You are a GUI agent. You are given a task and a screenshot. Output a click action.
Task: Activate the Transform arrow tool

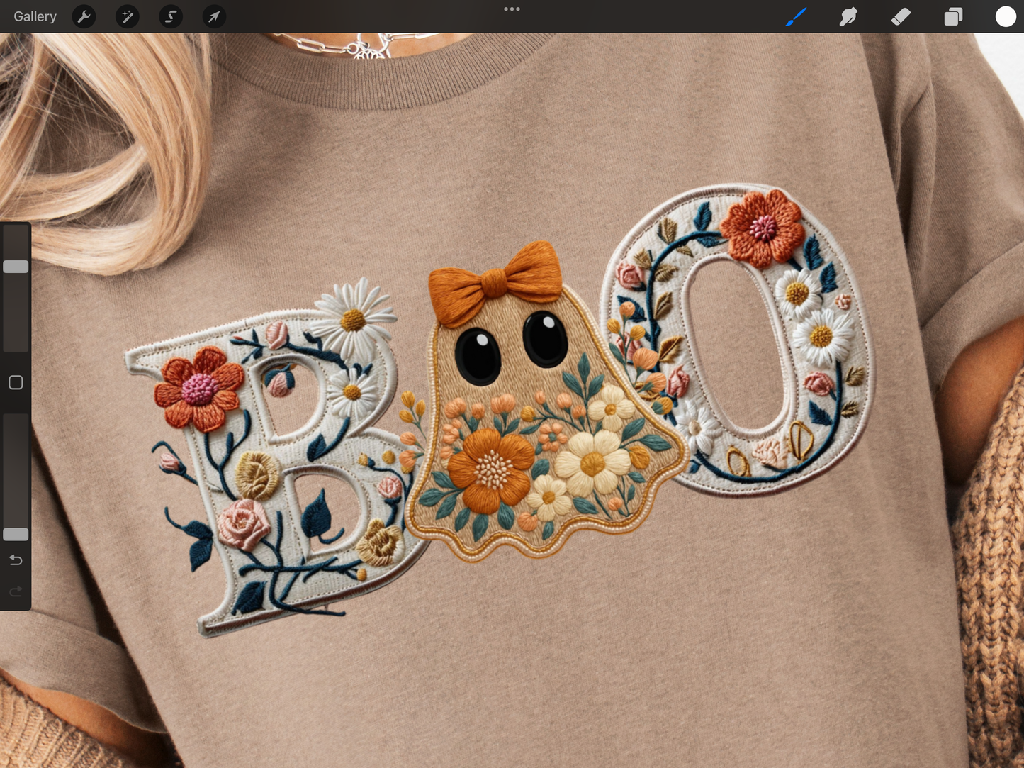tap(214, 16)
